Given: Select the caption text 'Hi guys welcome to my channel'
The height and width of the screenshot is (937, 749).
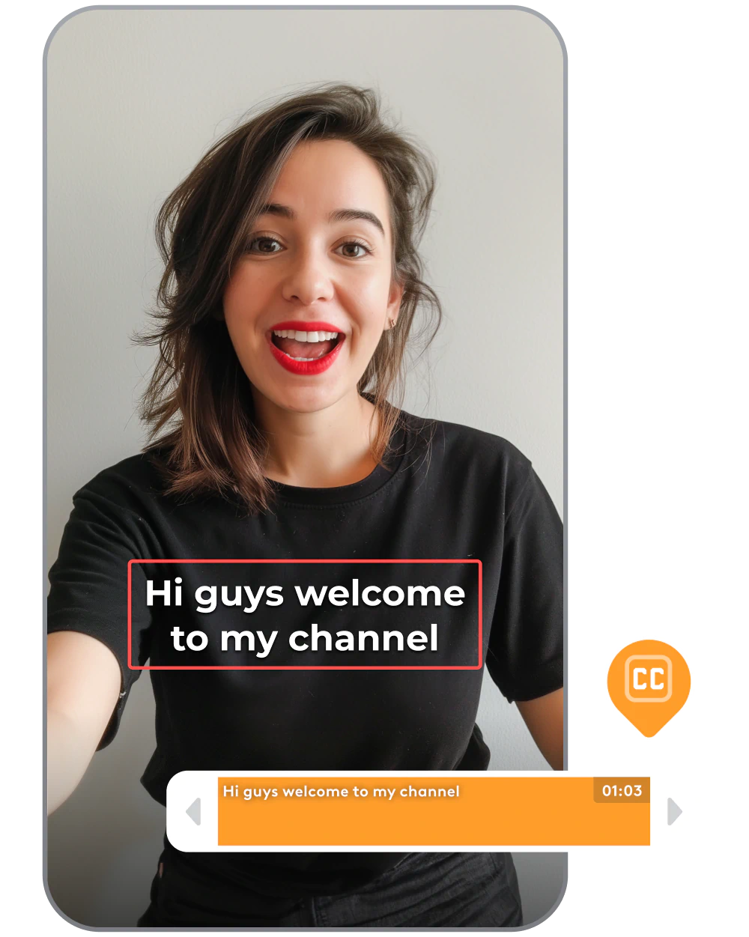Looking at the screenshot, I should coord(342,790).
